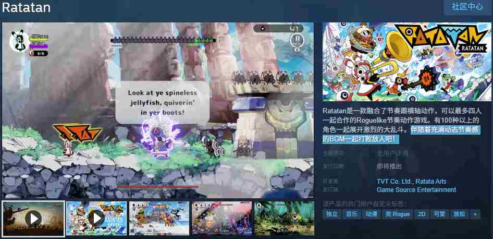Click the 独立 tag

[x=332, y=214]
